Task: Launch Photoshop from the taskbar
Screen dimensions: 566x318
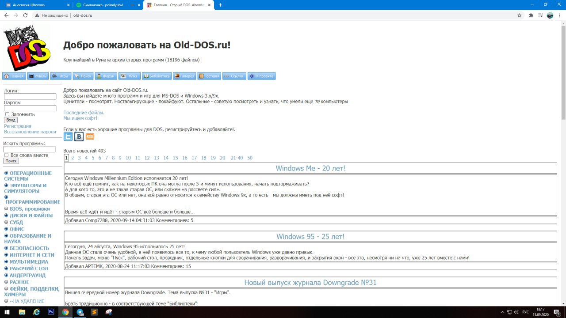Action: (51, 312)
